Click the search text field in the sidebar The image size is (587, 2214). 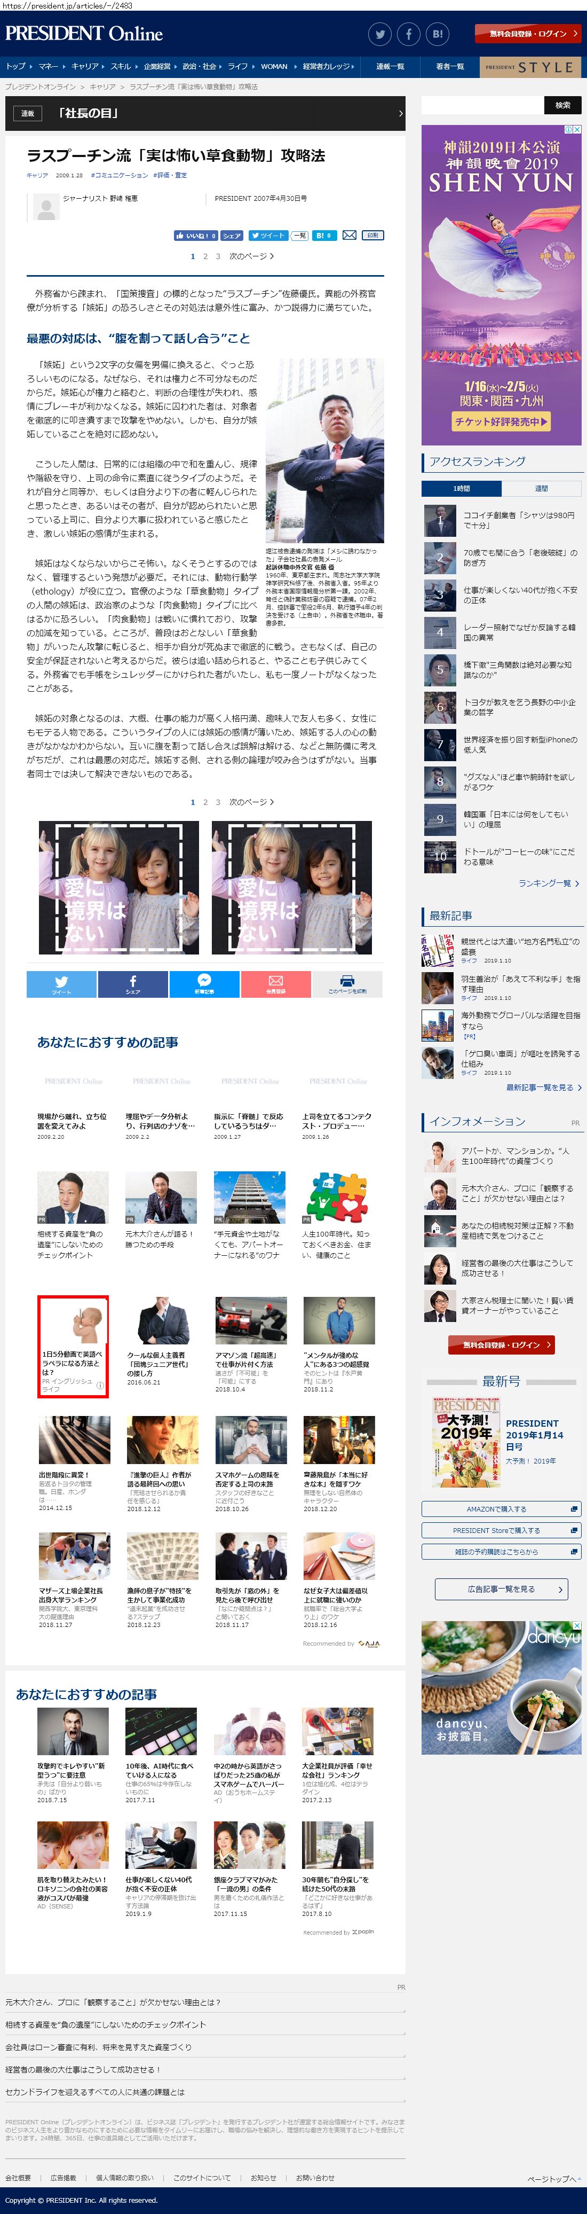[x=482, y=105]
